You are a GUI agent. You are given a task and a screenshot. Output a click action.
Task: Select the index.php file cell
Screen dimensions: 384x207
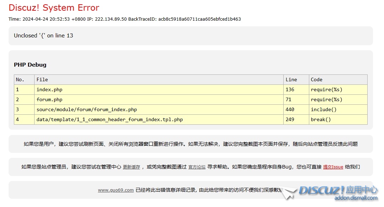point(49,89)
